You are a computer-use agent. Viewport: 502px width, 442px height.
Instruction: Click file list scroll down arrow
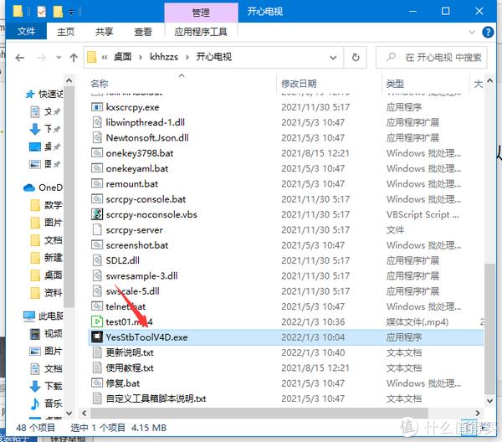489,400
